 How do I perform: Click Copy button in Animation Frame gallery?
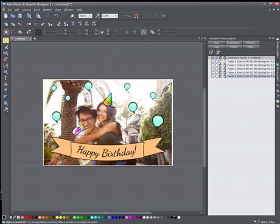(x=216, y=47)
